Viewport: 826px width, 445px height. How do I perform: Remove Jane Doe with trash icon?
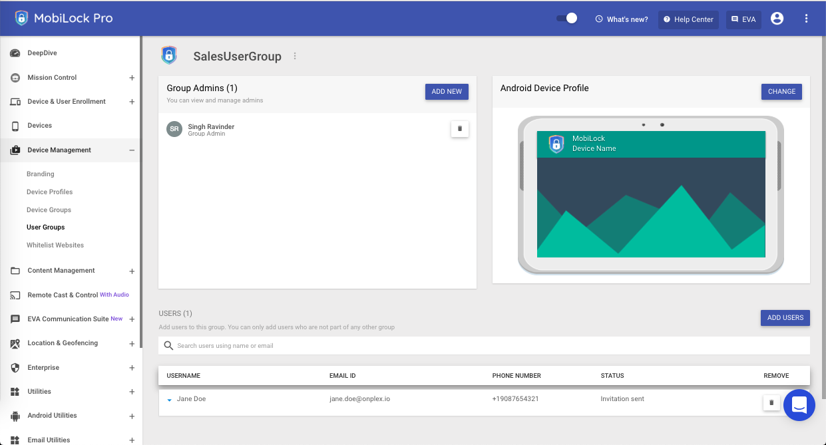(771, 402)
